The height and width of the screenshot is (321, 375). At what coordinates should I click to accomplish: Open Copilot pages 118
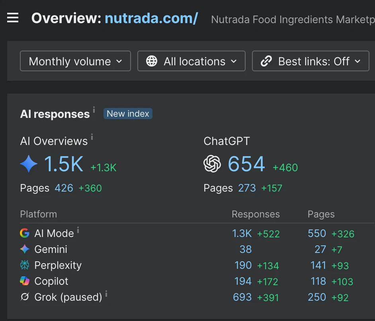click(318, 281)
